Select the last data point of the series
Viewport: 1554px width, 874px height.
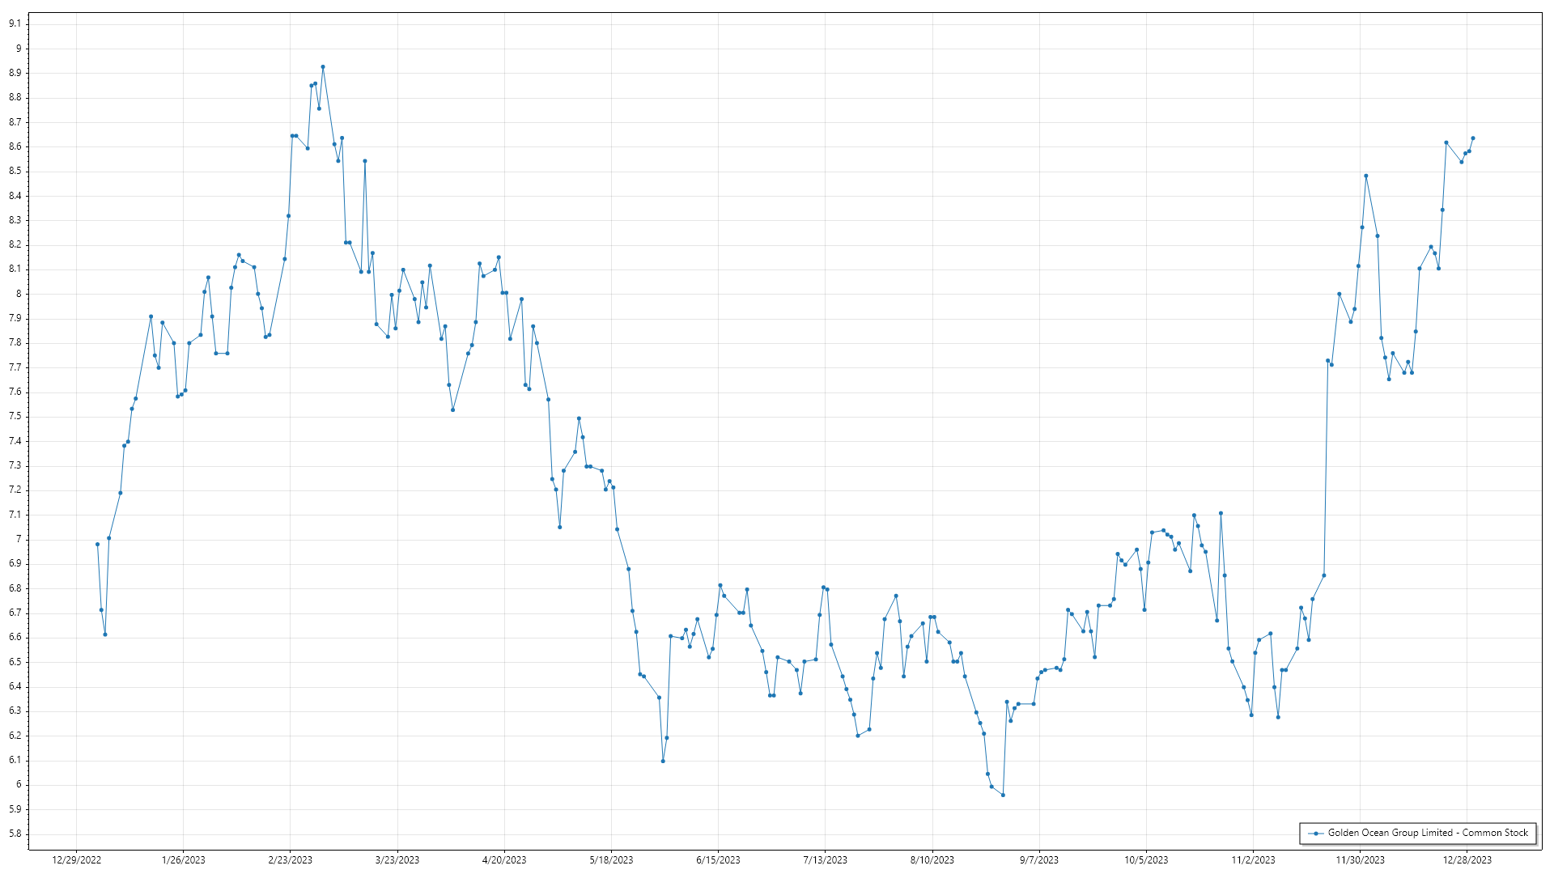coord(1473,138)
